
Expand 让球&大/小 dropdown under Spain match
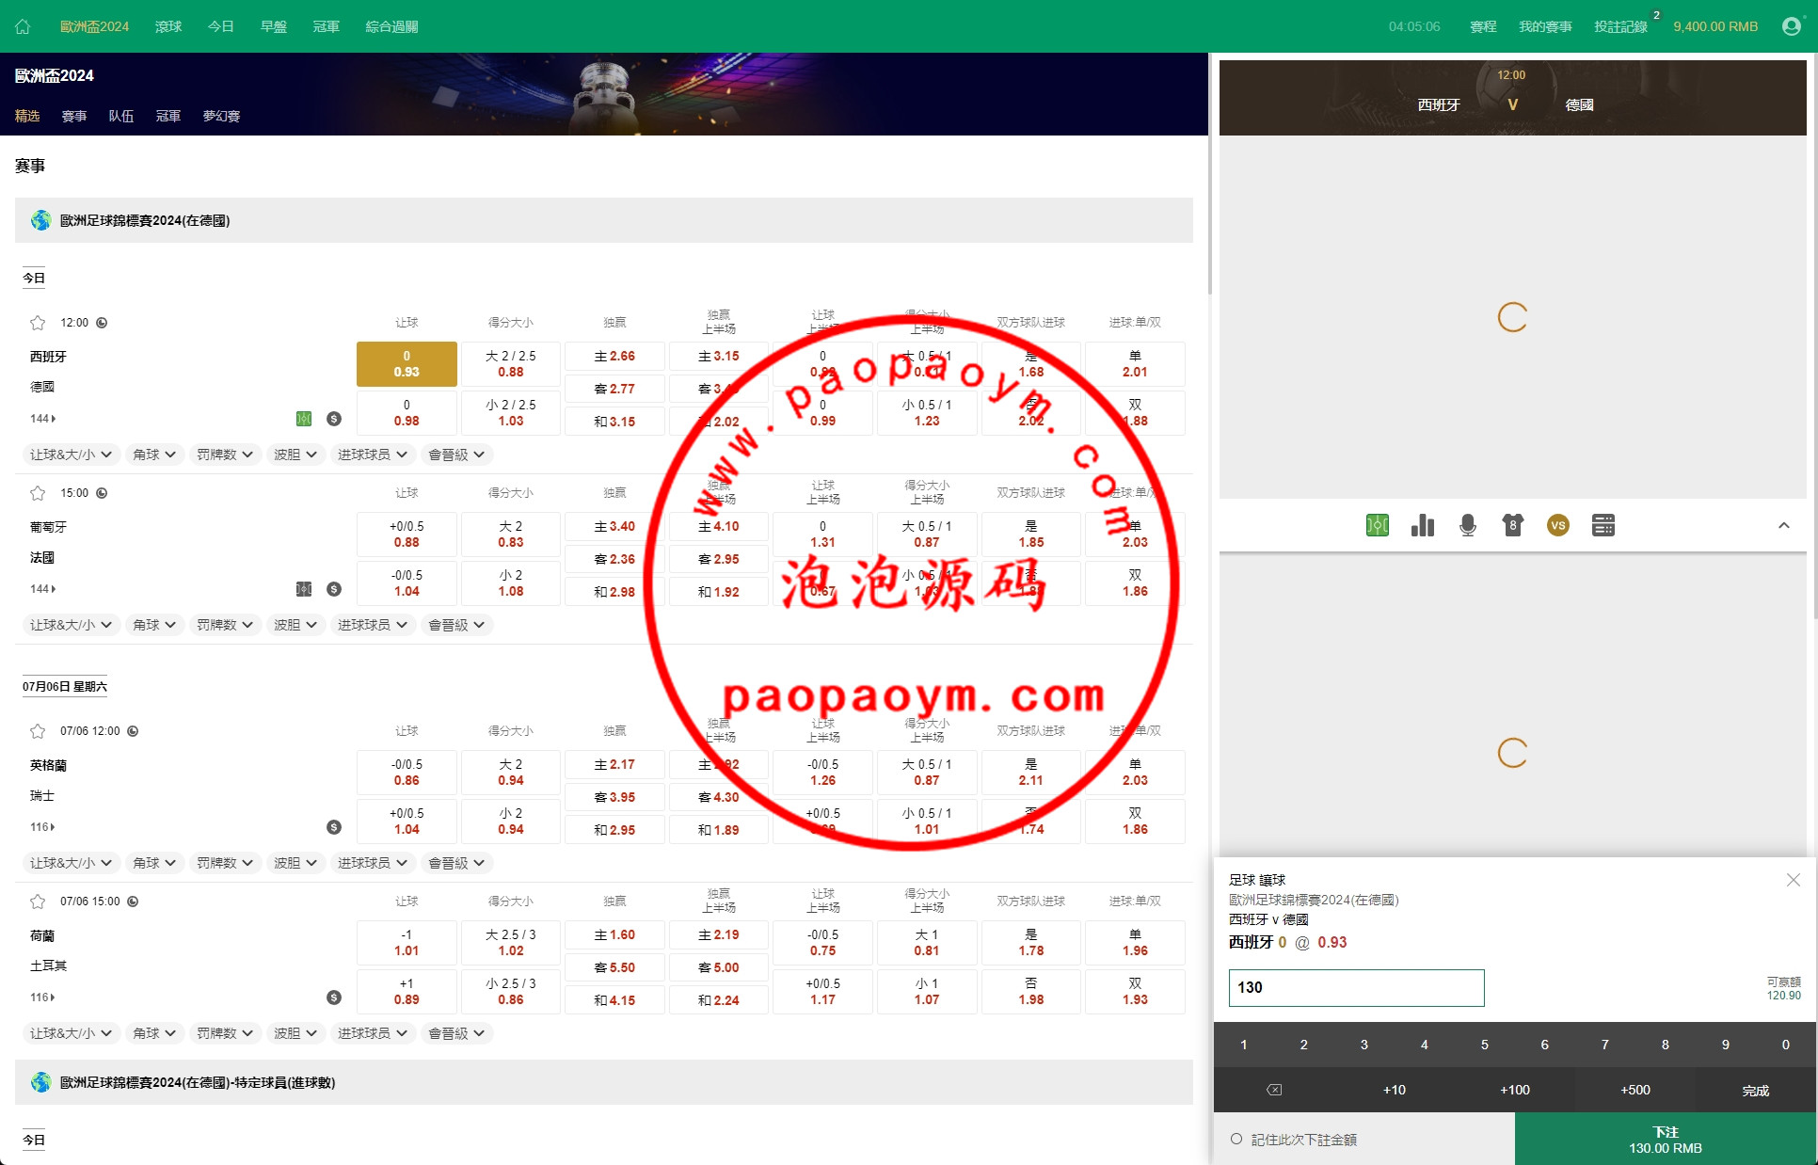coord(71,455)
